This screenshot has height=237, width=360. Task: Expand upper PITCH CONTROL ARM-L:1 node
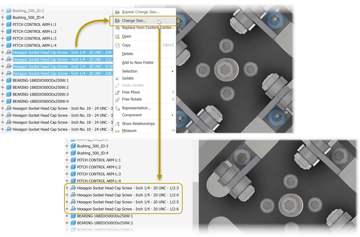(3, 24)
